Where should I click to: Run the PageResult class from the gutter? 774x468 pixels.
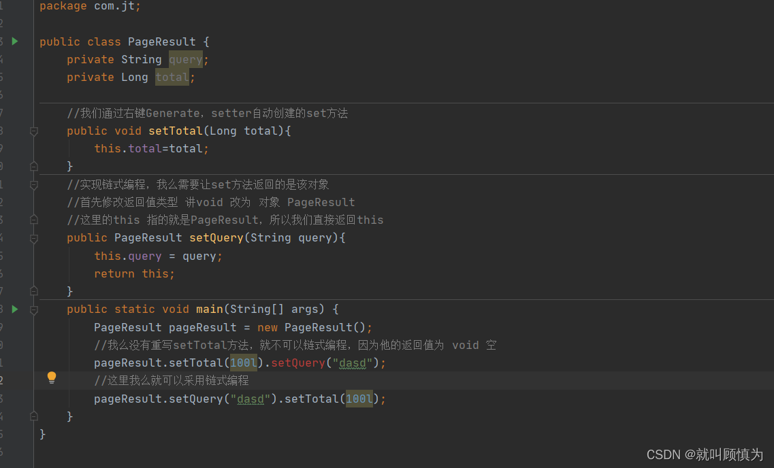coord(15,41)
